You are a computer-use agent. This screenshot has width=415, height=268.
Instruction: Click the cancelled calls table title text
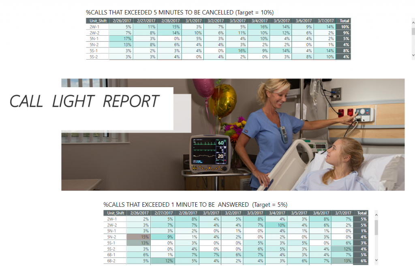182,13
